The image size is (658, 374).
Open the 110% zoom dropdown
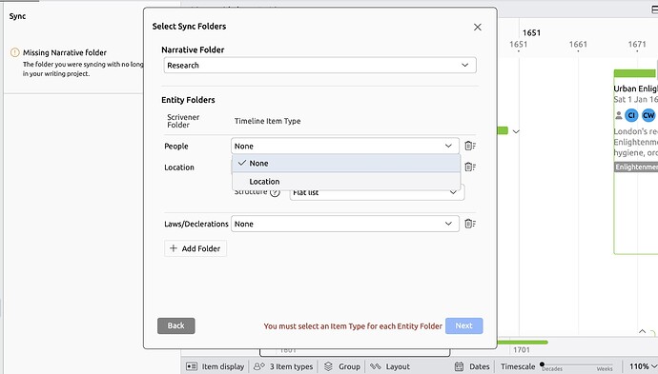643,366
